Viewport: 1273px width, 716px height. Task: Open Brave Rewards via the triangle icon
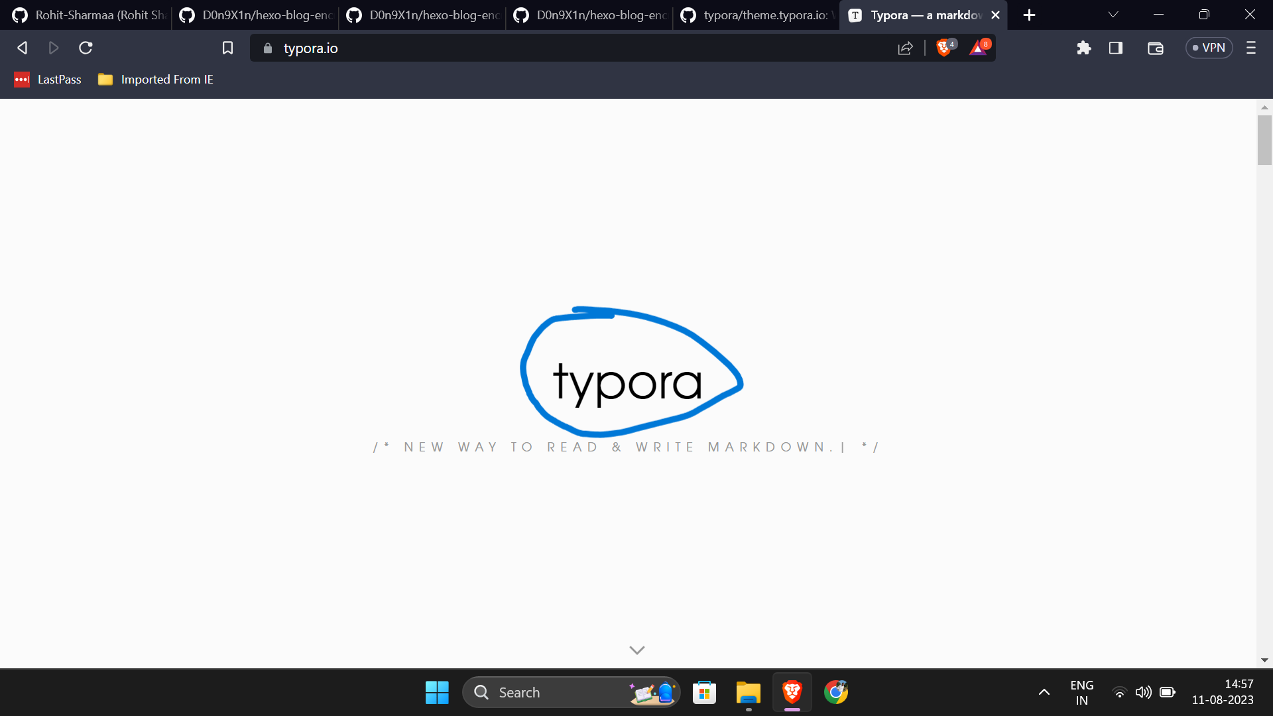point(978,47)
